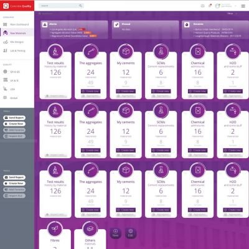
Task: Open the messages icon in the header
Action: [203, 6]
